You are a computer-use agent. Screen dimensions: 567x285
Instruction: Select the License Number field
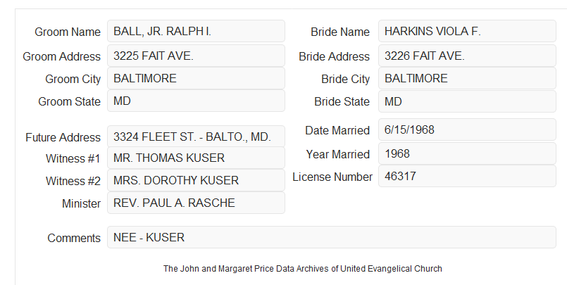(x=467, y=176)
